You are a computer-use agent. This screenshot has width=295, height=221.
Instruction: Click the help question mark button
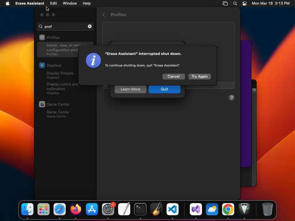click(231, 98)
